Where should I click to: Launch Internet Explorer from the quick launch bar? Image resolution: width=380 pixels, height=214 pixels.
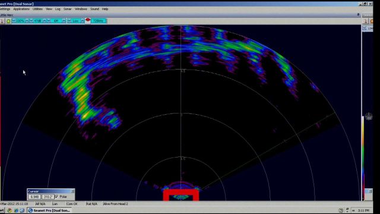click(16, 210)
